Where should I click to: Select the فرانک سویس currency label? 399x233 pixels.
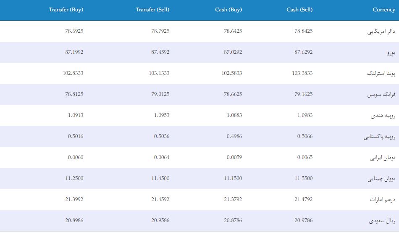381,94
